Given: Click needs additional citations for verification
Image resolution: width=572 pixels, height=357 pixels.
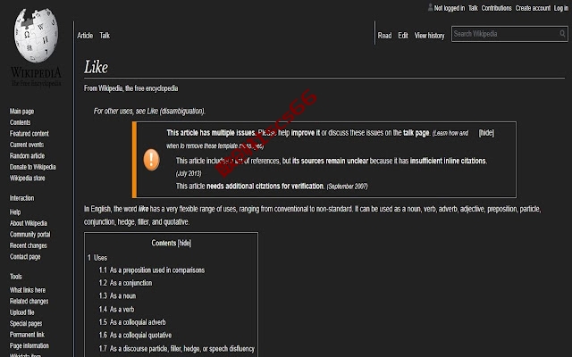Looking at the screenshot, I should [265, 187].
